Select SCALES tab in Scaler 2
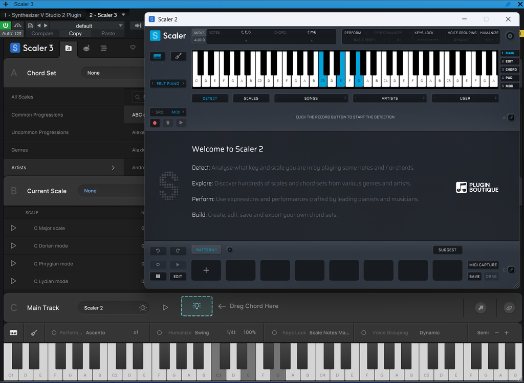524x383 pixels. pos(251,98)
